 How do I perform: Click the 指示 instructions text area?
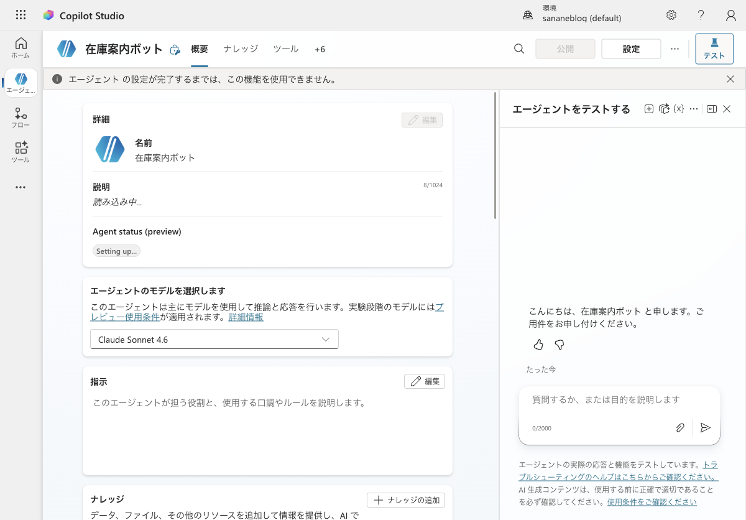(x=267, y=434)
